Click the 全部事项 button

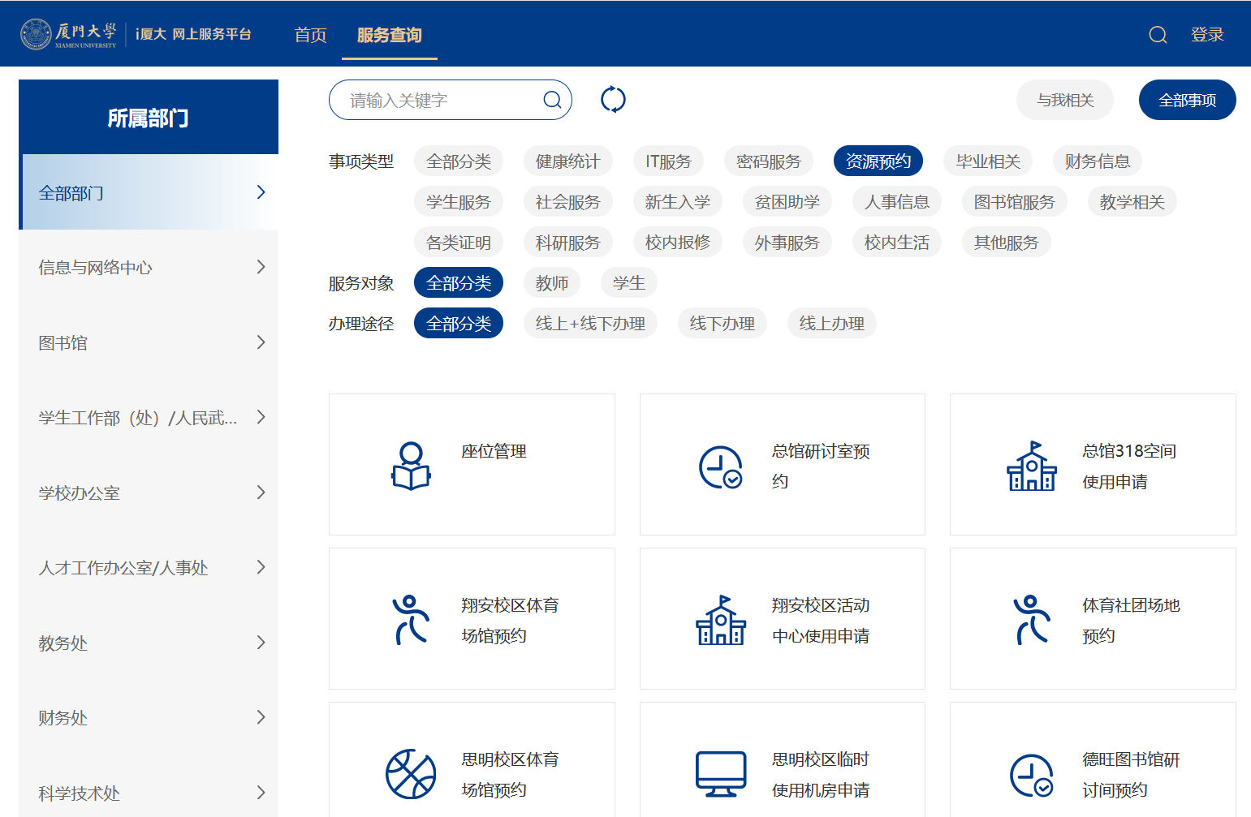pos(1187,100)
